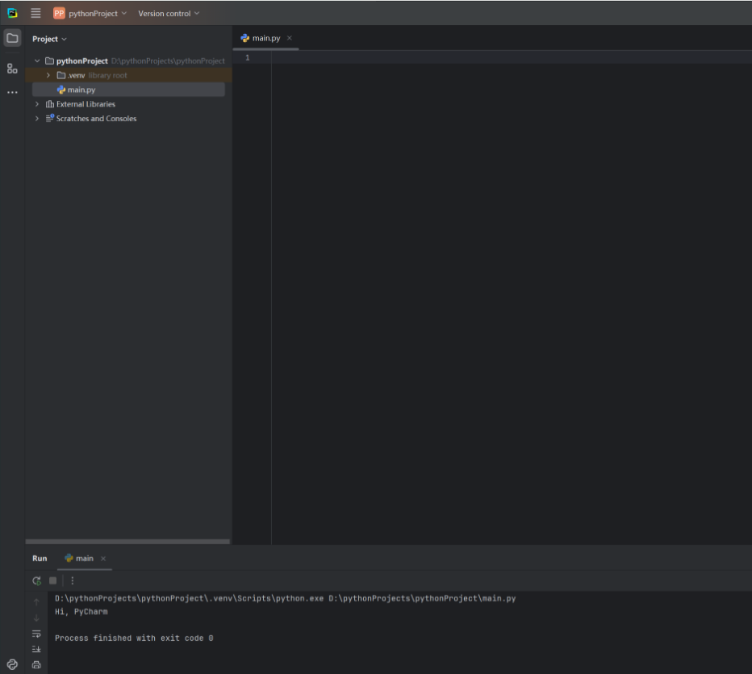The width and height of the screenshot is (752, 674).
Task: Click the down arrow in Run console
Action: pos(36,617)
